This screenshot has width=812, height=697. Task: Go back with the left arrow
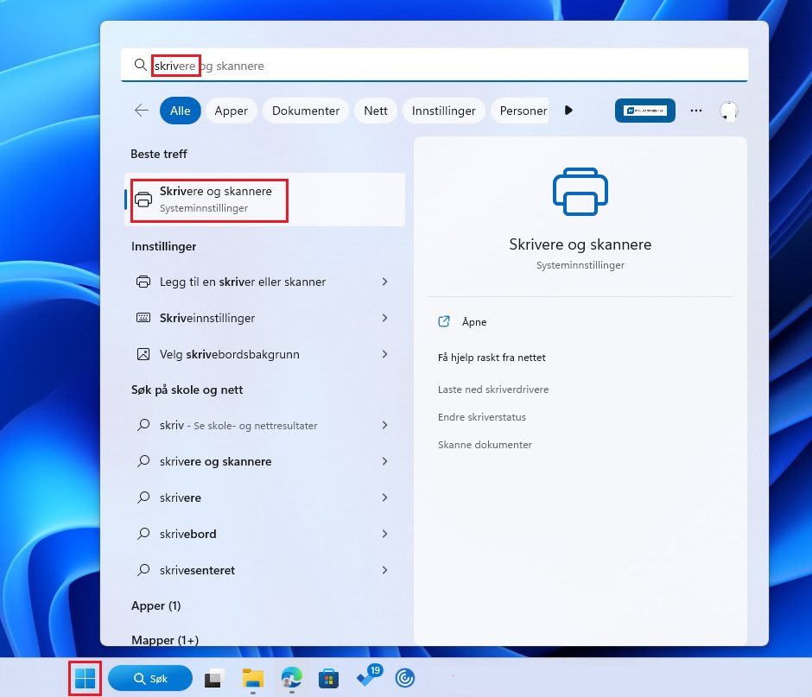(x=142, y=111)
